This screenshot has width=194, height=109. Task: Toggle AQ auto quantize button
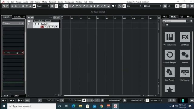click(x=28, y=101)
